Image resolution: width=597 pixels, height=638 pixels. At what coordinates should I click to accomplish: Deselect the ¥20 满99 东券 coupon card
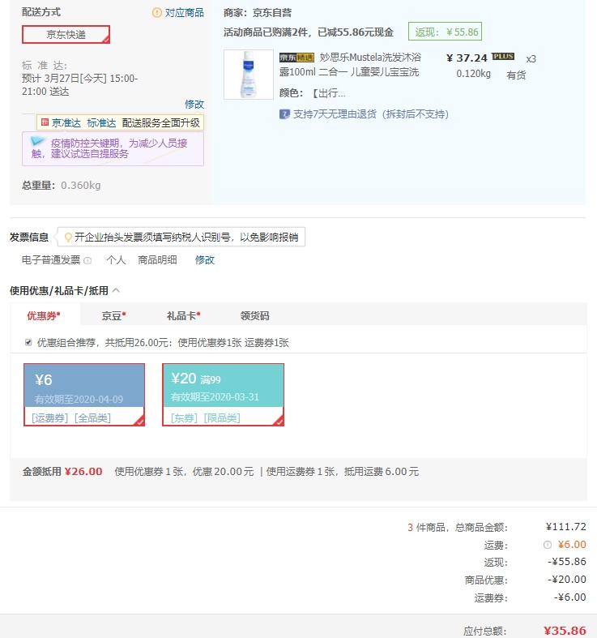pyautogui.click(x=224, y=395)
